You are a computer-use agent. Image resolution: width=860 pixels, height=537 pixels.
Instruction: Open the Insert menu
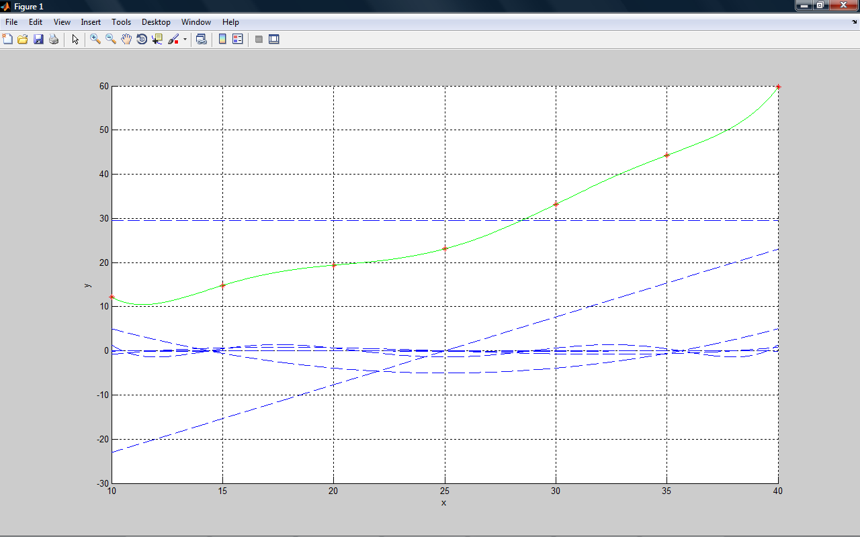click(91, 22)
